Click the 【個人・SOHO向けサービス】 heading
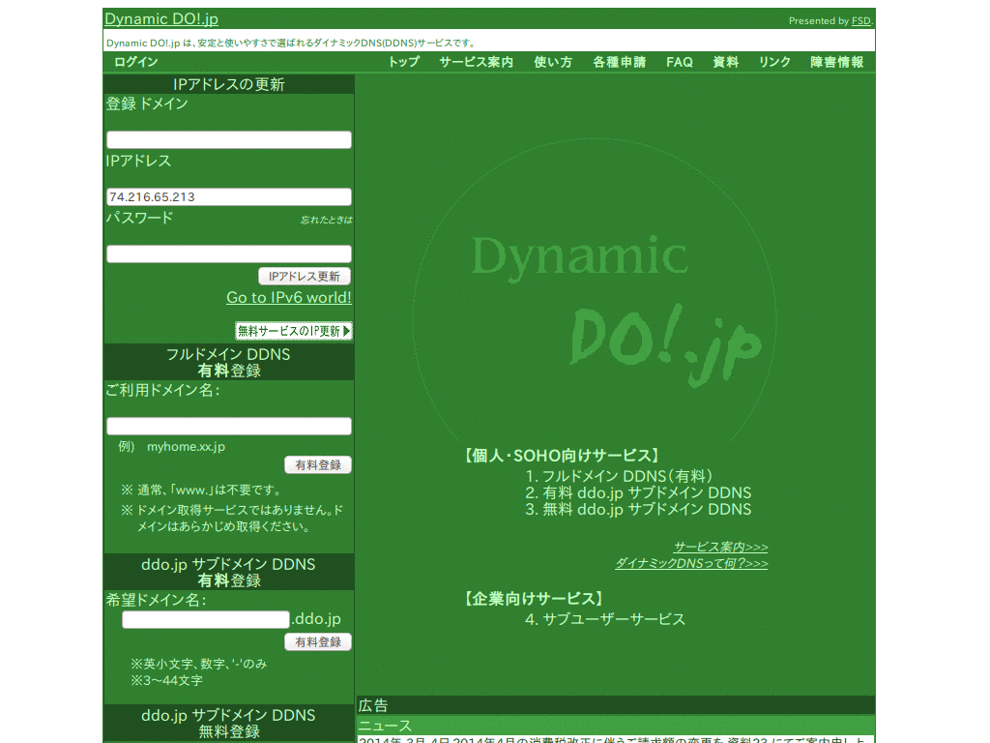The image size is (990, 743). coord(562,456)
